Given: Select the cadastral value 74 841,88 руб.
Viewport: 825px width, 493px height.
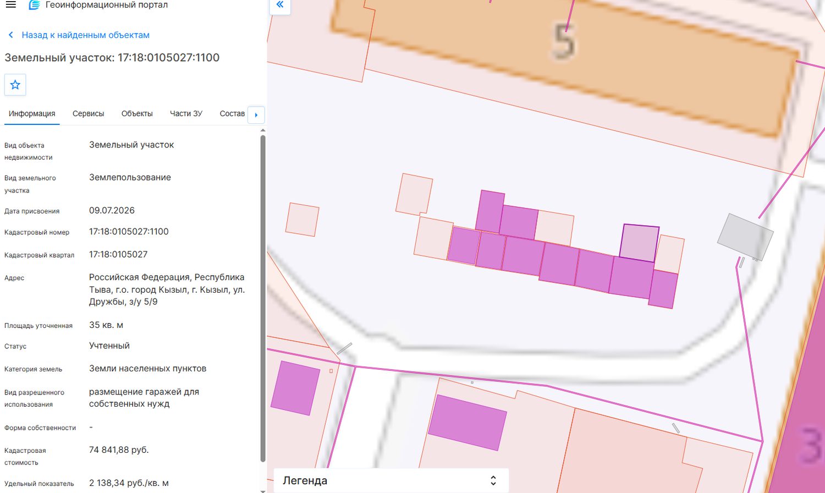Looking at the screenshot, I should point(119,450).
